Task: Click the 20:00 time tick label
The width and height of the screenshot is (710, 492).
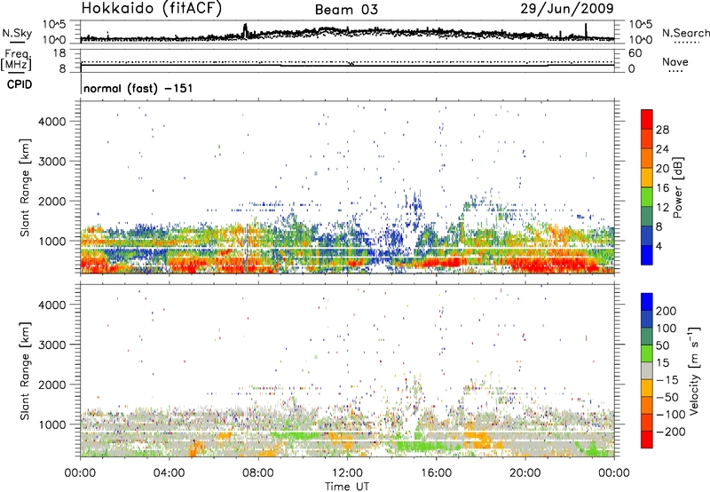Action: (525, 473)
